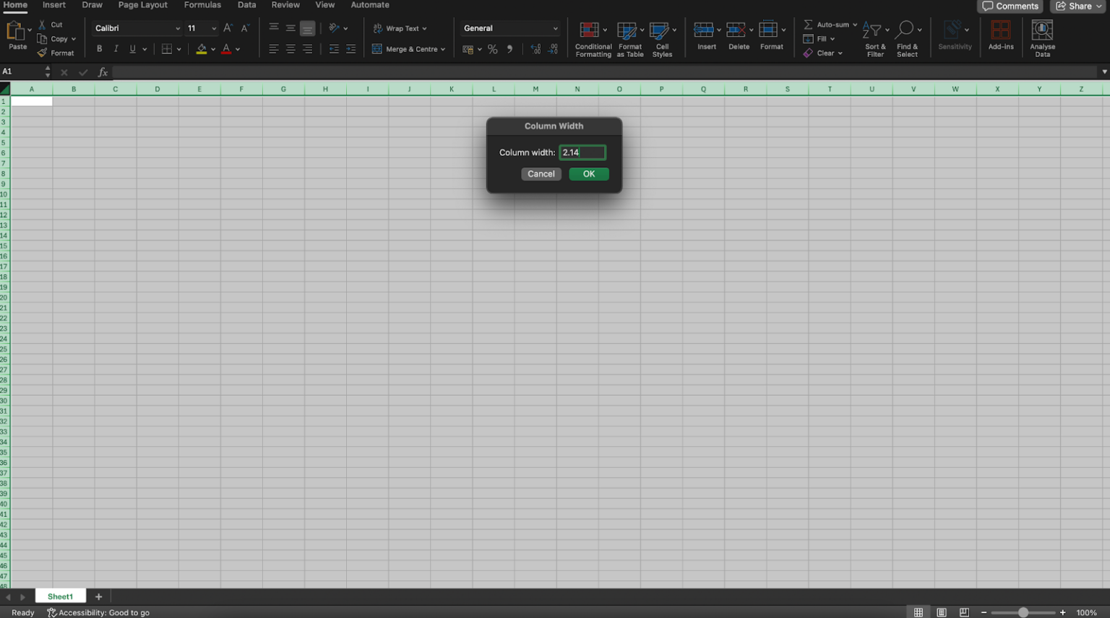
Task: Open the Calibri font name dropdown
Action: point(178,28)
